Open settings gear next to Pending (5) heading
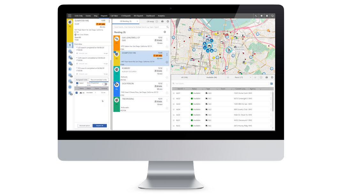 [165, 32]
